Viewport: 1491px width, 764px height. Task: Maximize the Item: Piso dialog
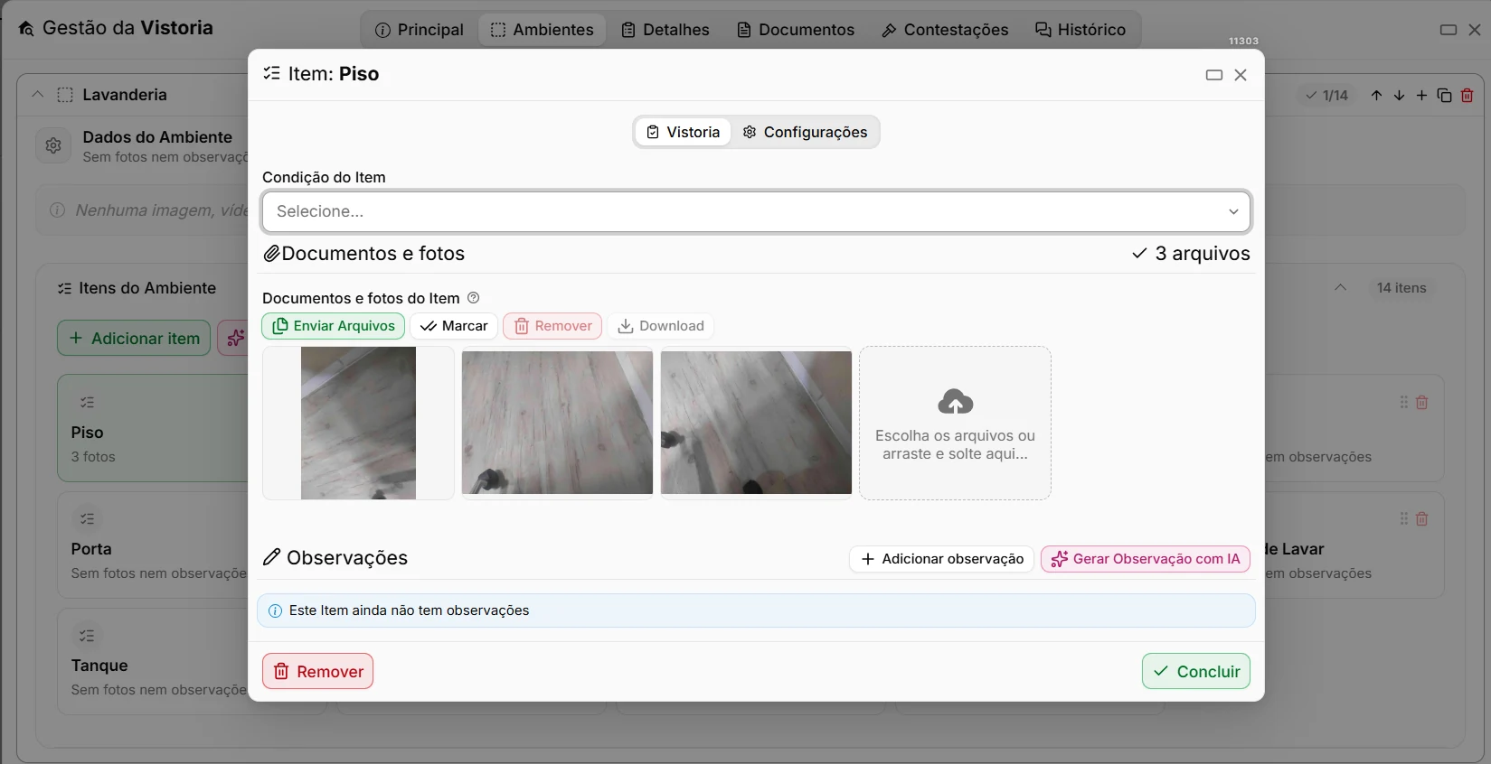tap(1214, 75)
